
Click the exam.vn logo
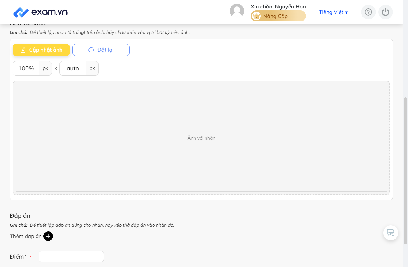[40, 12]
